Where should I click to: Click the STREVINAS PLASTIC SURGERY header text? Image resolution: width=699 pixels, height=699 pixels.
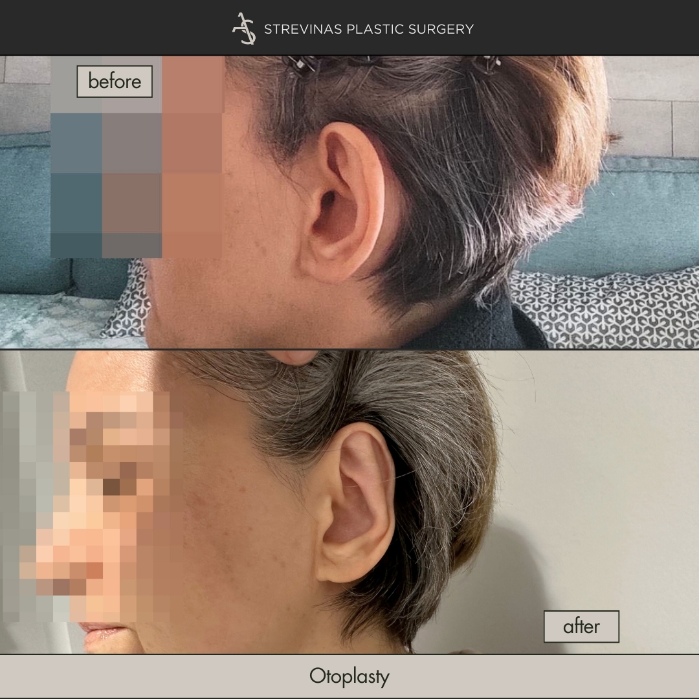point(368,29)
